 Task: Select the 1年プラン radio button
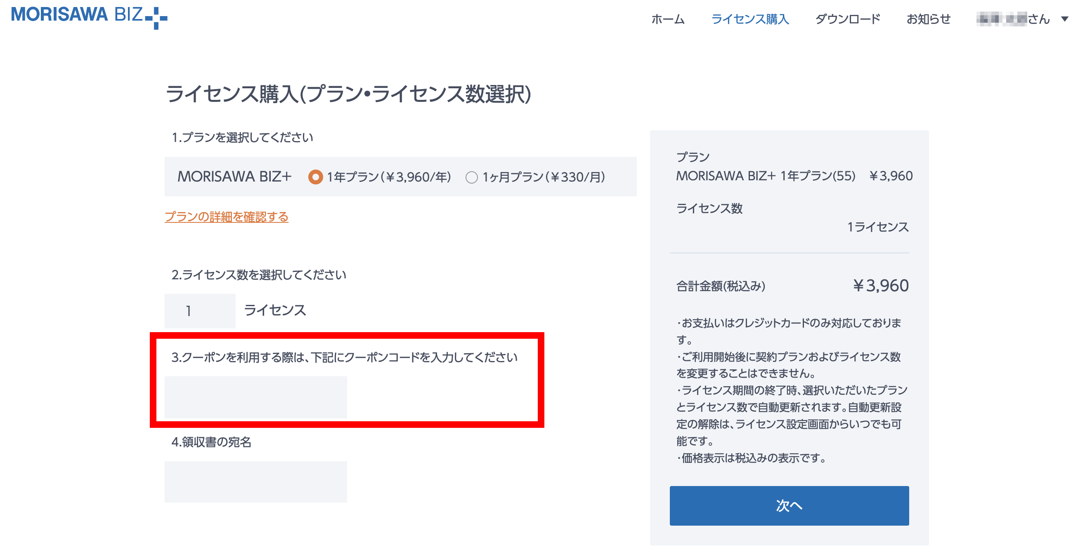(x=316, y=177)
